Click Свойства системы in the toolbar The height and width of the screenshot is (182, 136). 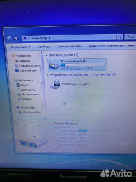69,46
